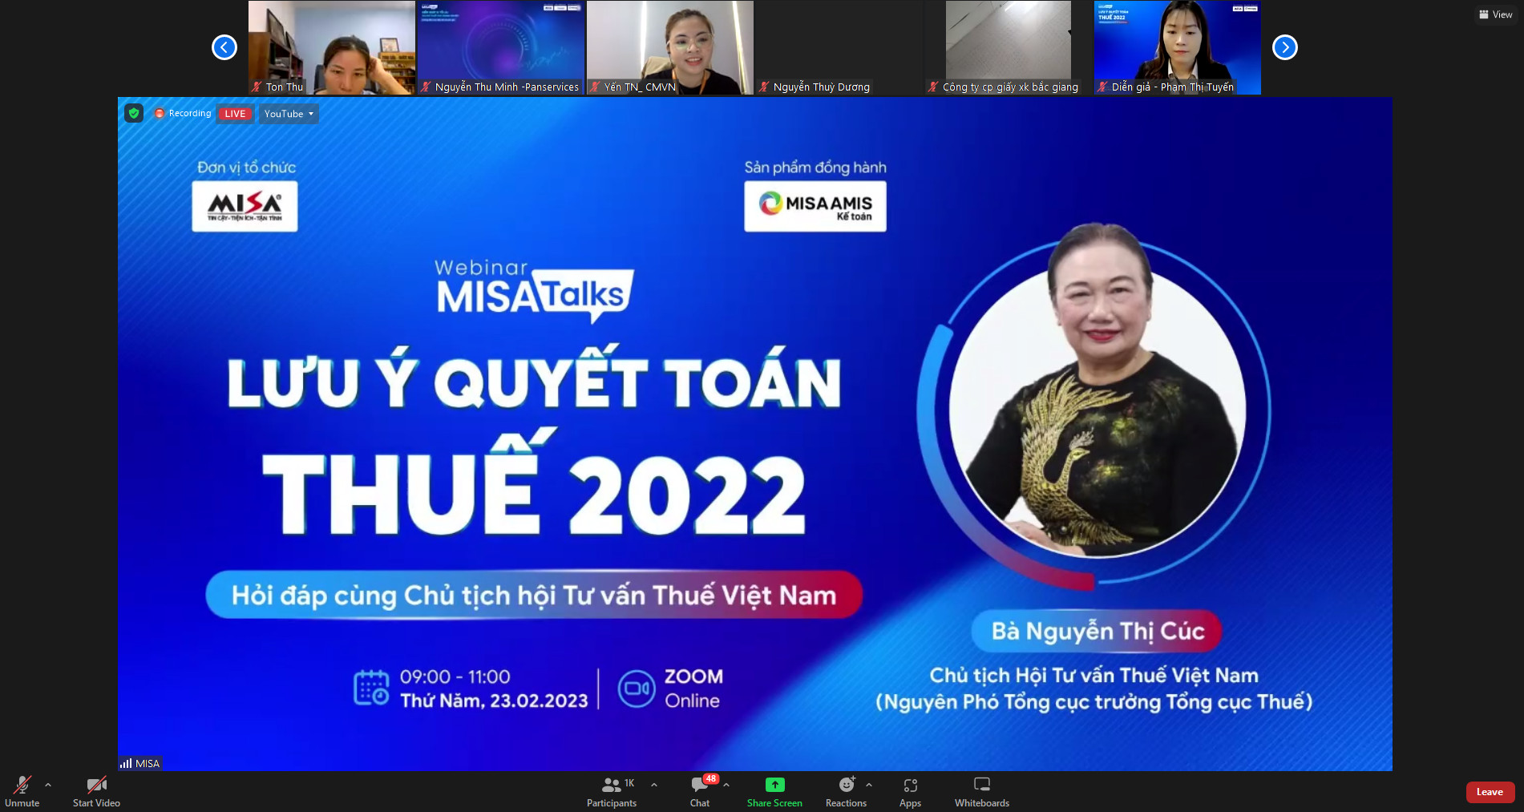1524x812 pixels.
Task: Click the MISA signal strength icon
Action: click(126, 763)
